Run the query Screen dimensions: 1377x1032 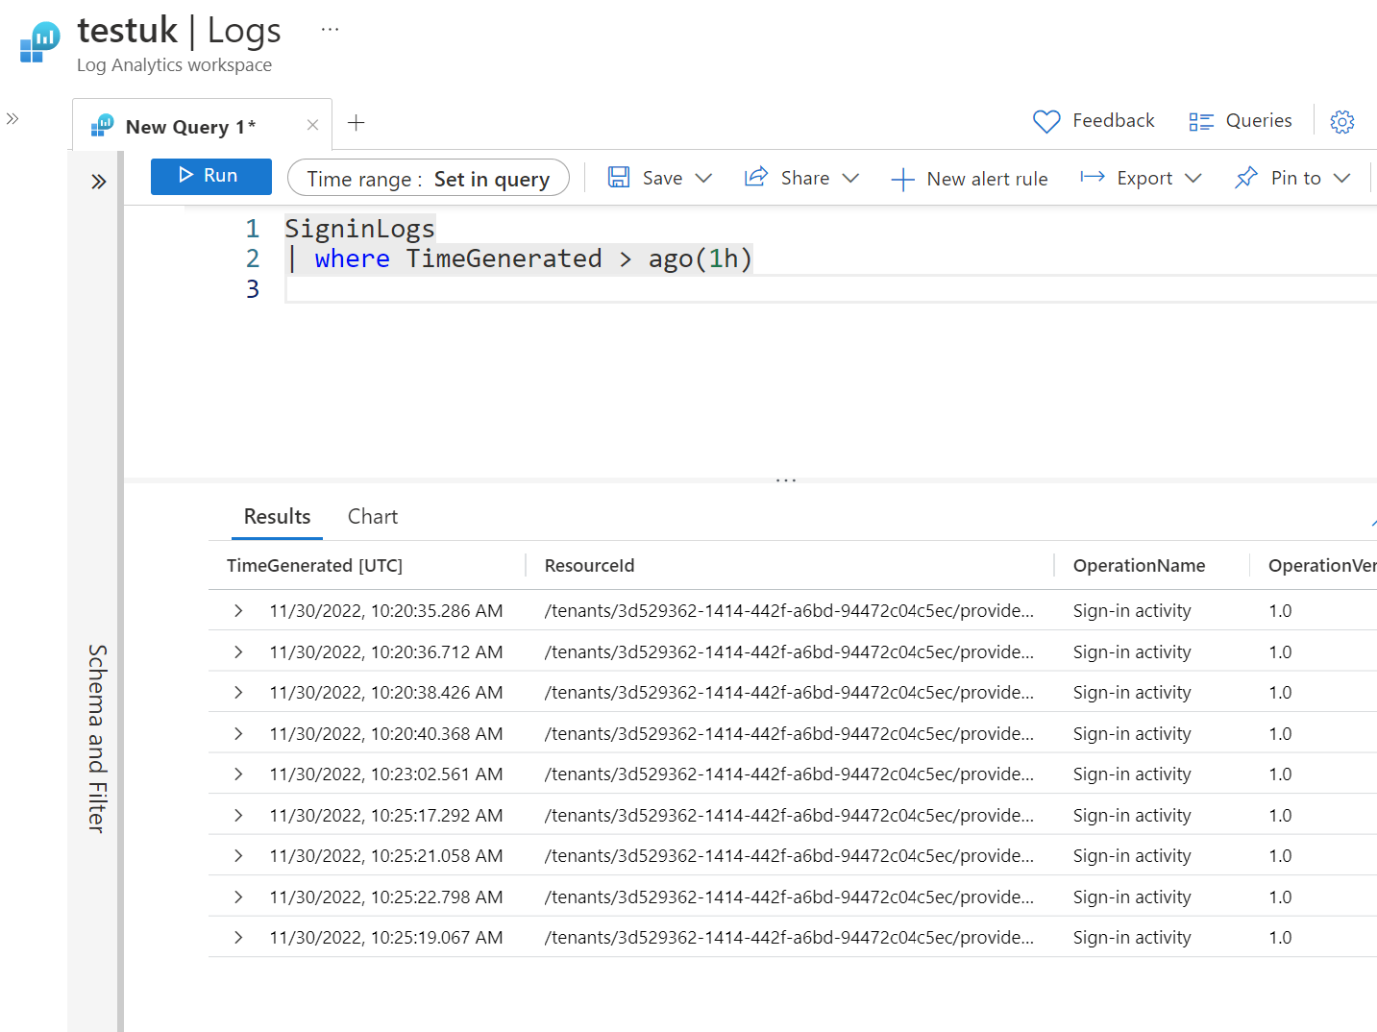click(211, 176)
